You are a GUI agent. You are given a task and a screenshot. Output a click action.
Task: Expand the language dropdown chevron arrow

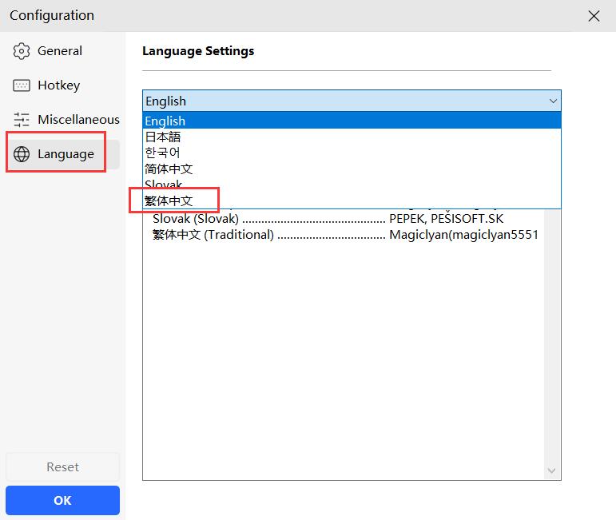[x=552, y=101]
